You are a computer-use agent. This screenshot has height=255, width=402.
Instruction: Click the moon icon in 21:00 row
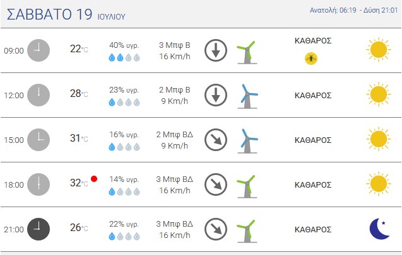tap(379, 229)
